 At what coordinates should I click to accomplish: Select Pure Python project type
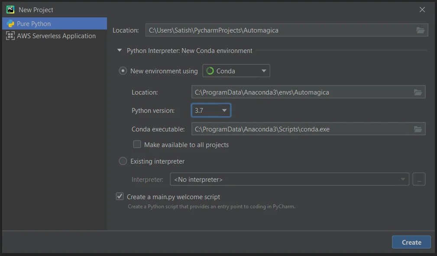(55, 23)
